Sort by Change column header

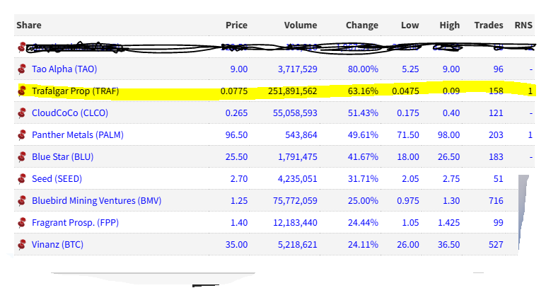[x=362, y=25]
